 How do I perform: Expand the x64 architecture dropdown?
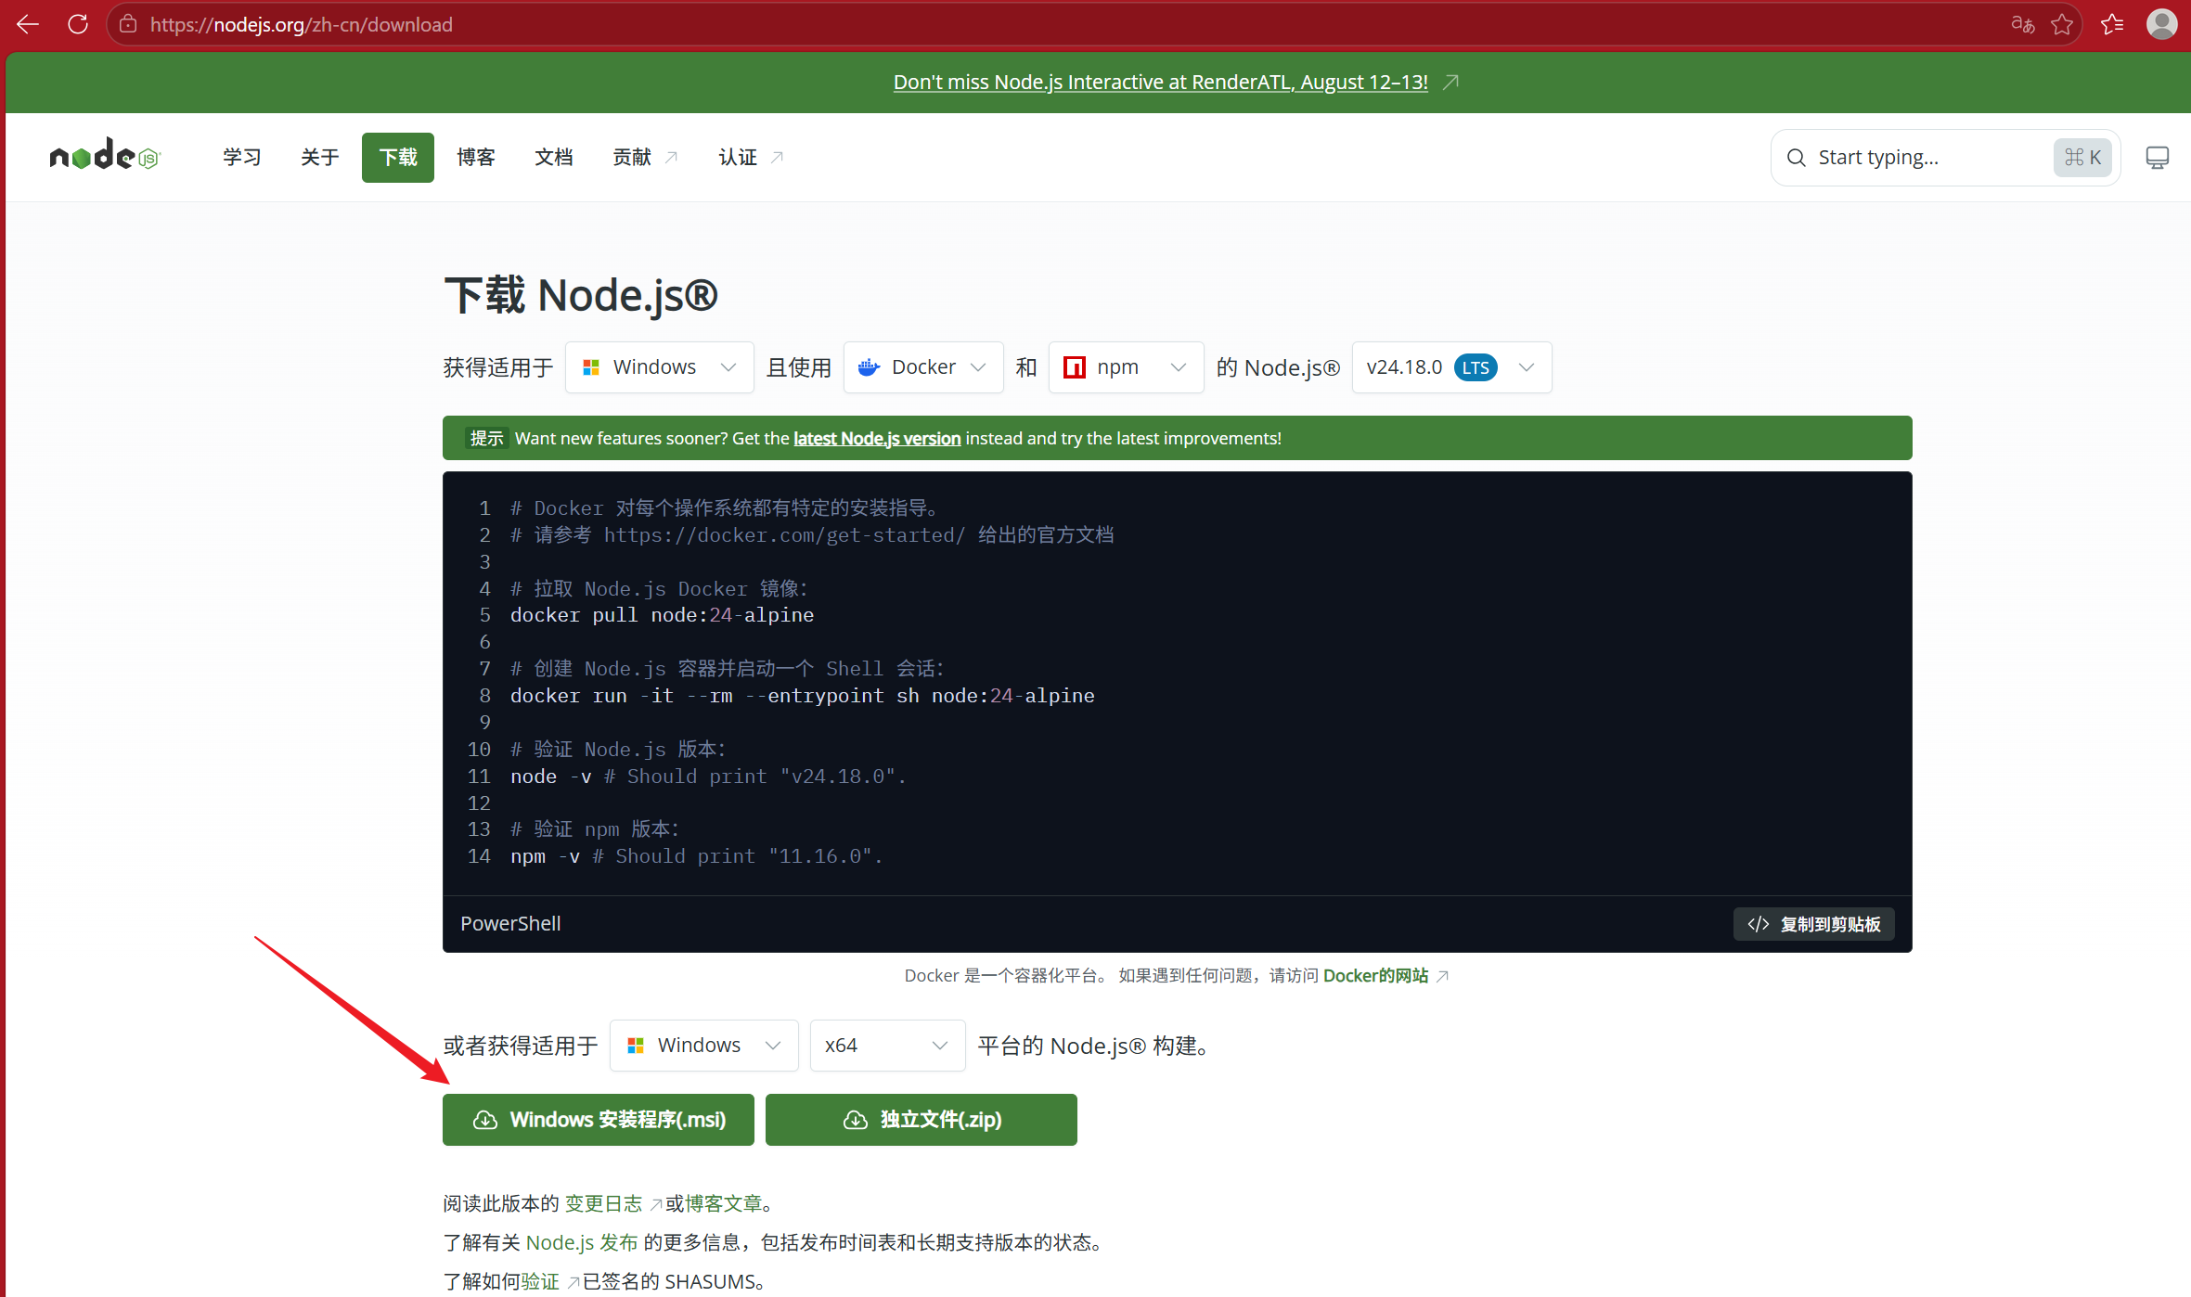tap(887, 1046)
